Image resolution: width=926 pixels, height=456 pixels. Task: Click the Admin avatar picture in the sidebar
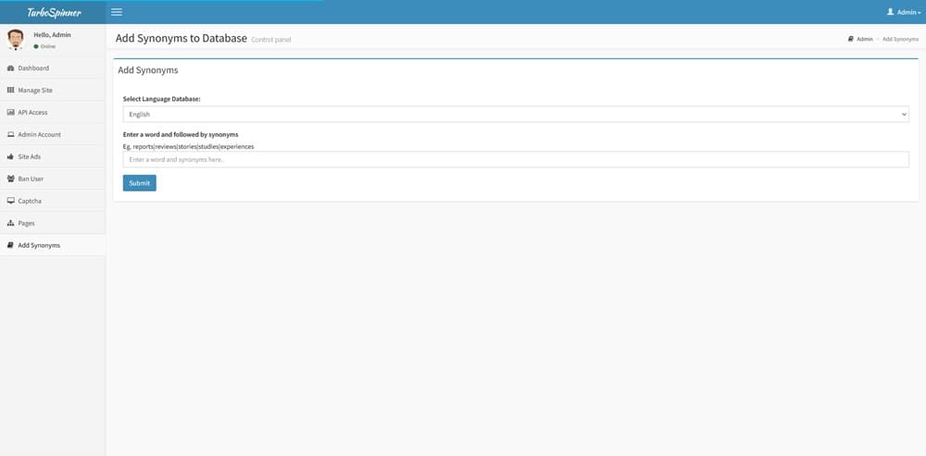click(x=16, y=39)
